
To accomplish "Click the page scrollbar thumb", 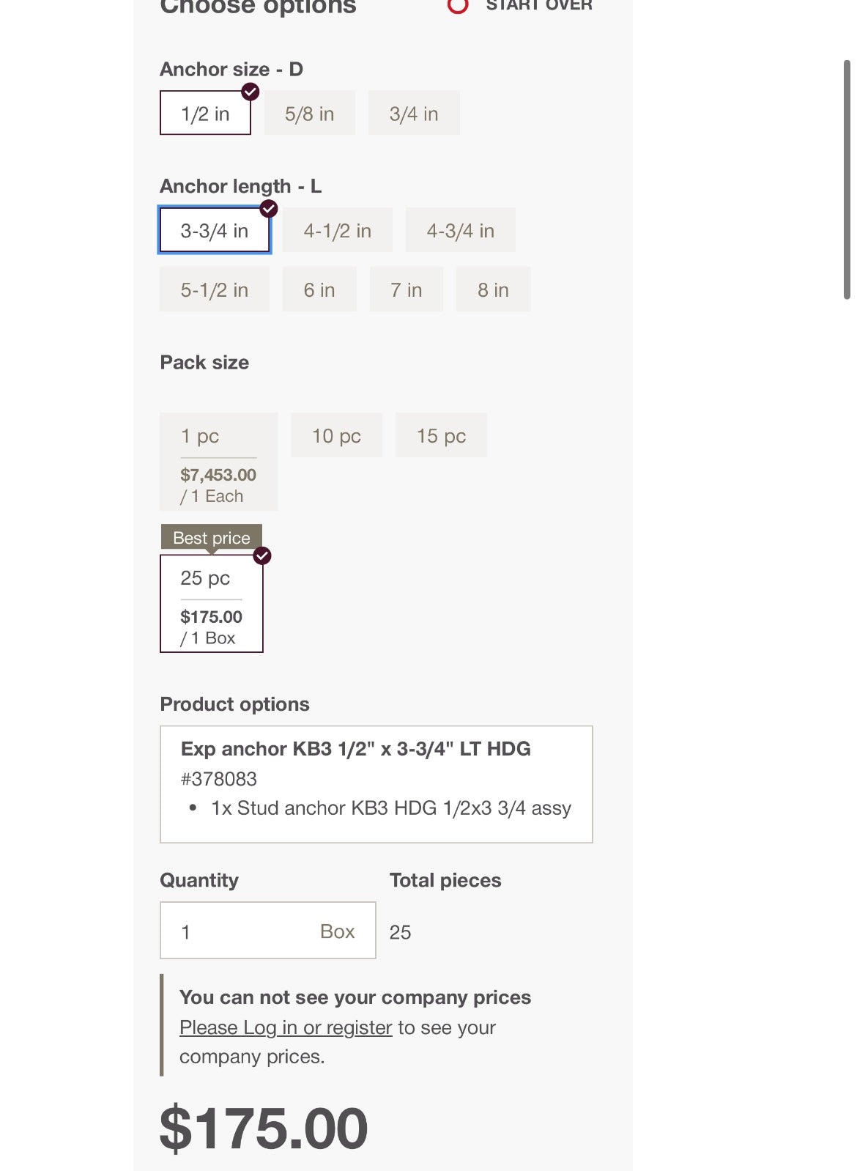I will coord(847,180).
